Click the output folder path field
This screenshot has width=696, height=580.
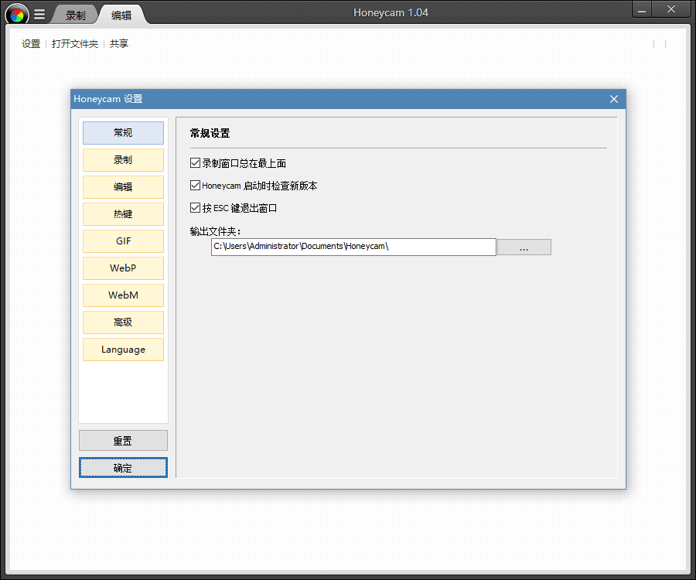(353, 247)
